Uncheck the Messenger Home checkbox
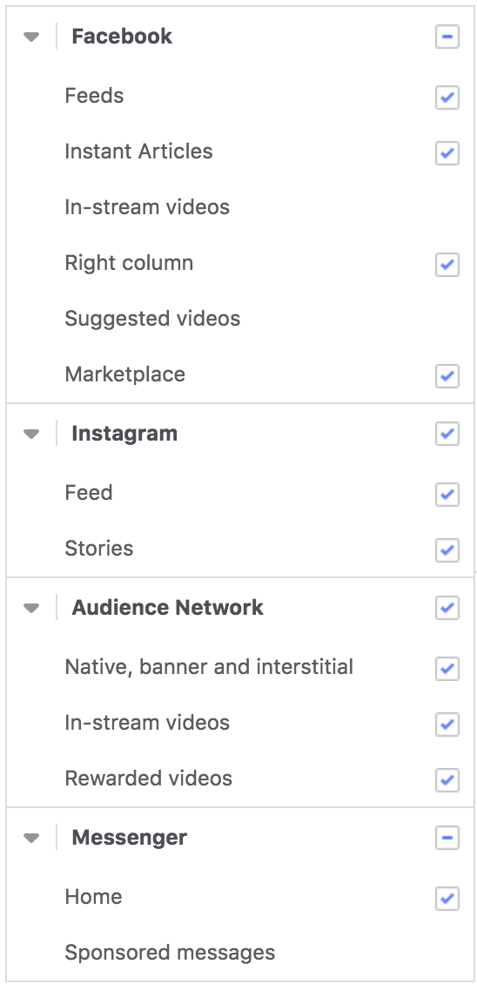This screenshot has height=991, width=477. click(x=447, y=898)
